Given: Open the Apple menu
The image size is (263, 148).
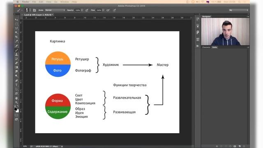Looking at the screenshot, I should coord(17,2).
